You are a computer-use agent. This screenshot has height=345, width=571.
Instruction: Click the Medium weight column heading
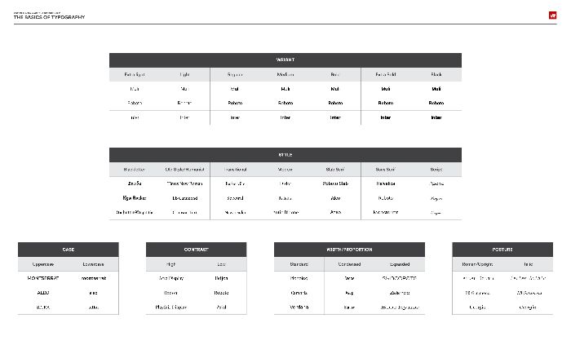point(285,74)
